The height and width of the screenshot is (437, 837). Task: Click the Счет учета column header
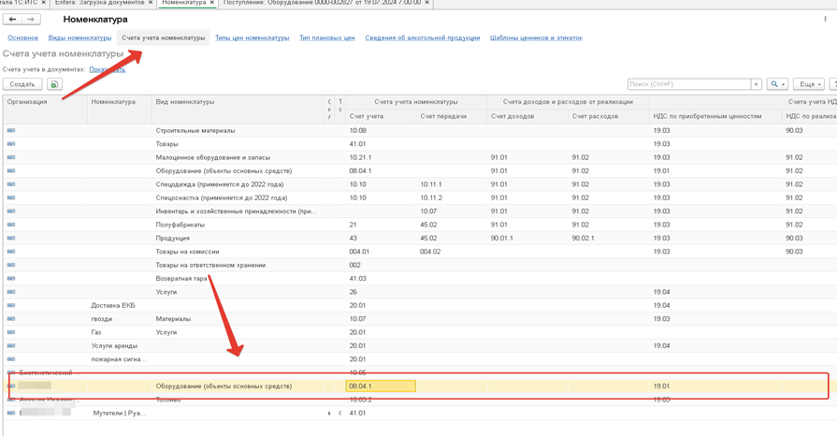click(x=381, y=116)
